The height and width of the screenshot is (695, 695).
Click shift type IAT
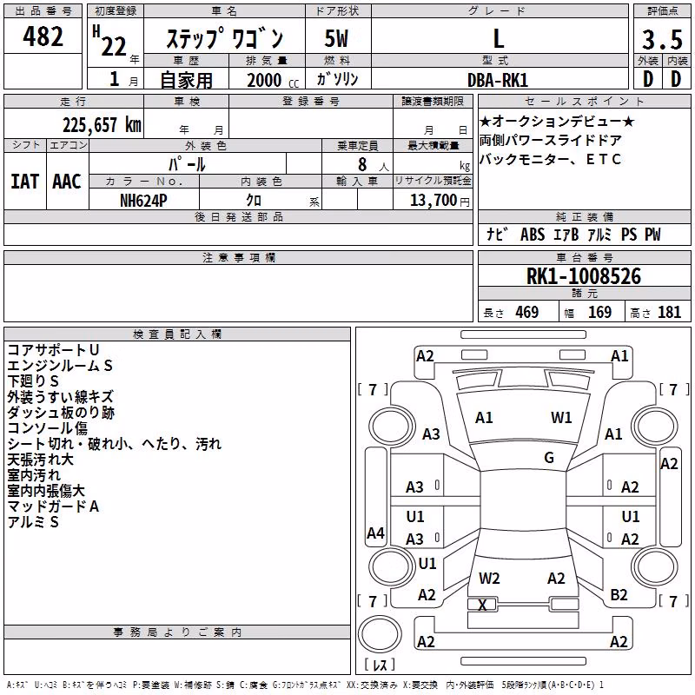tap(25, 182)
